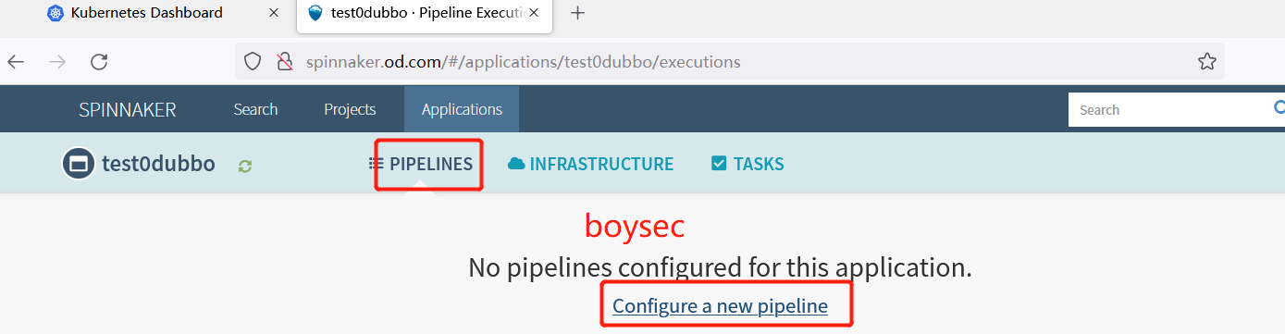The height and width of the screenshot is (334, 1285).
Task: Open a new browser tab
Action: coord(578,13)
